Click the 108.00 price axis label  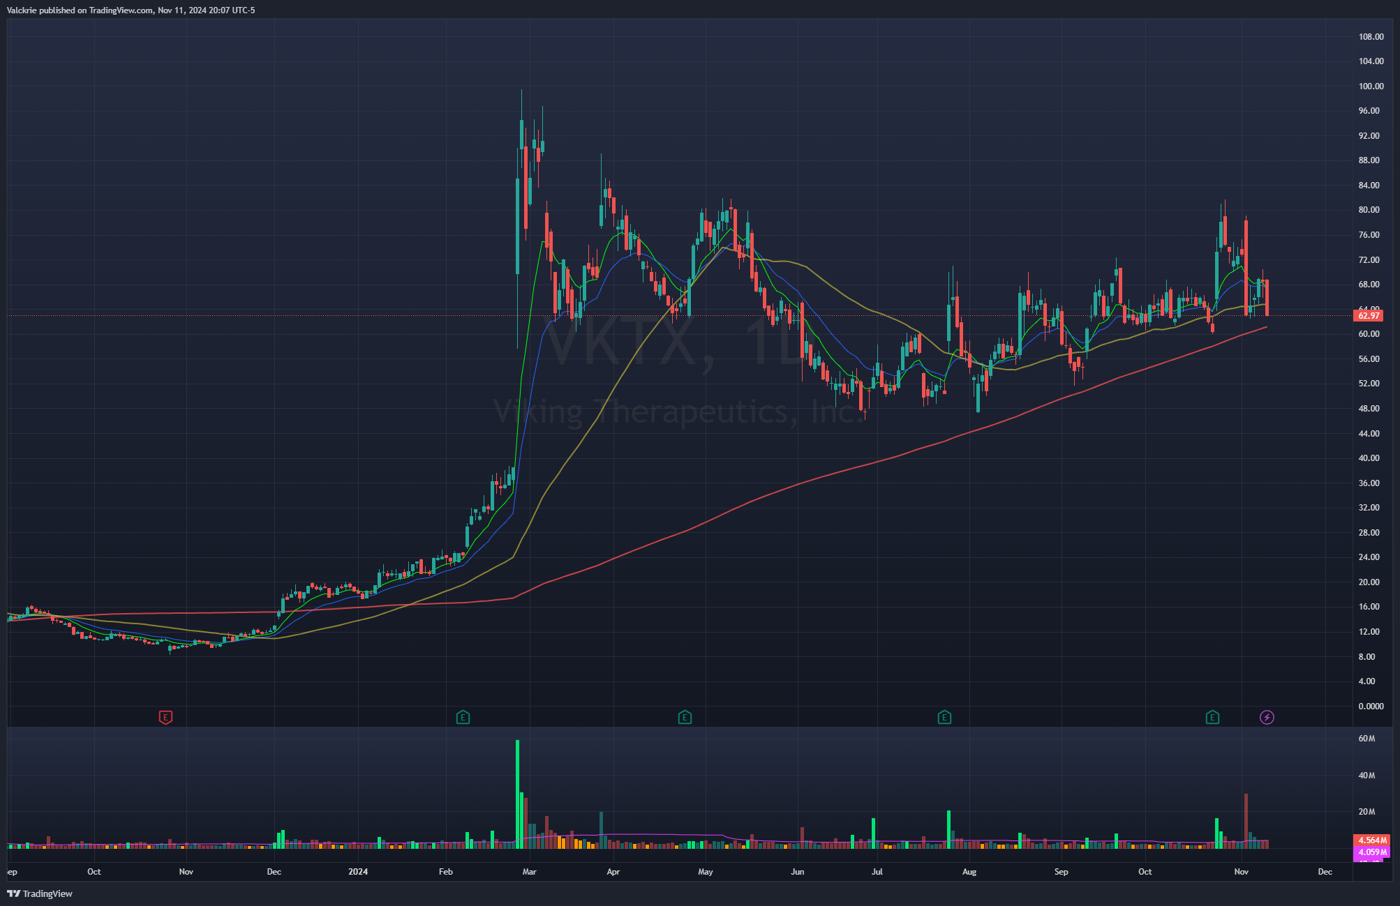[1371, 37]
